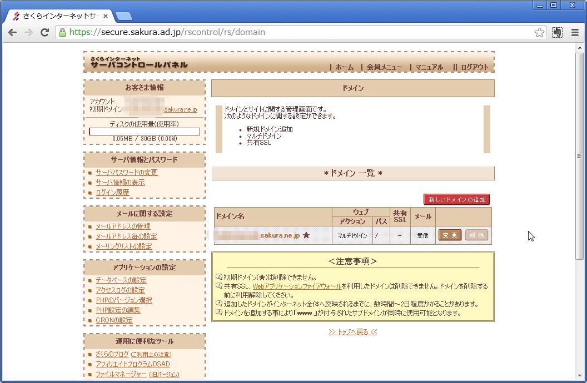Bookmark this page with the star icon
Viewport: 587px width, 383px height.
[539, 33]
